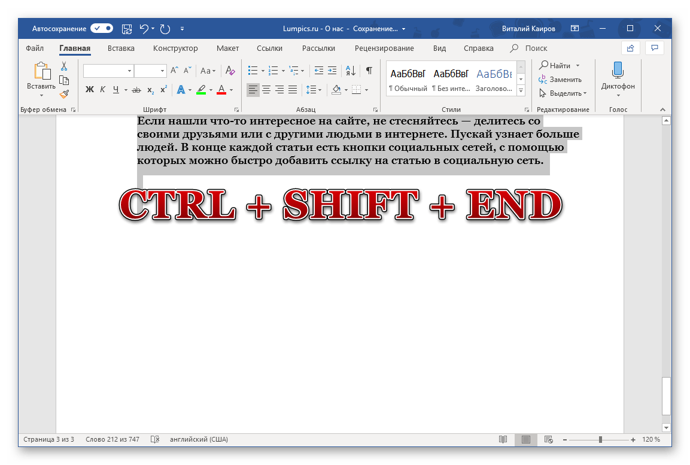The height and width of the screenshot is (465, 690).
Task: Open the Вставка ribbon tab
Action: 121,48
